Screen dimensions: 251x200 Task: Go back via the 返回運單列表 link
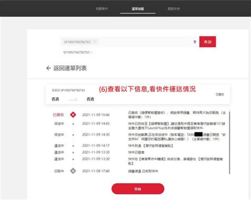click(x=70, y=68)
